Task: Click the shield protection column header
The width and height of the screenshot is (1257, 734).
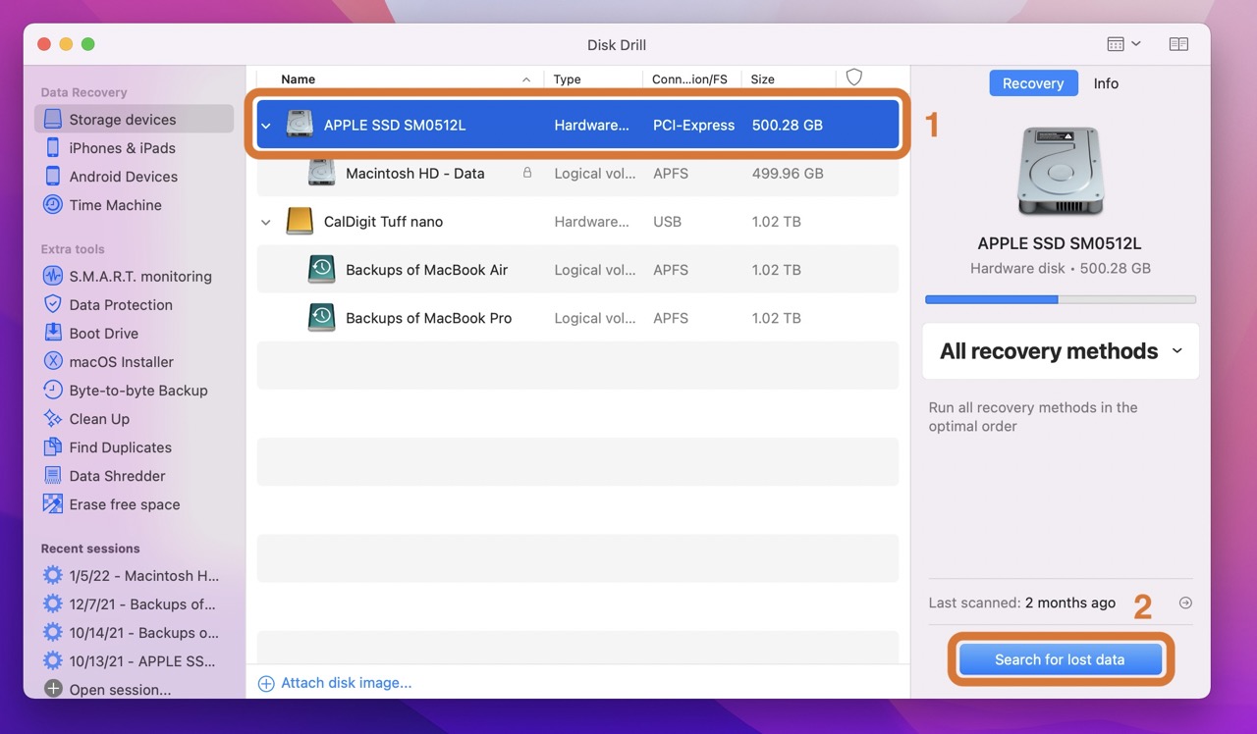Action: click(854, 78)
